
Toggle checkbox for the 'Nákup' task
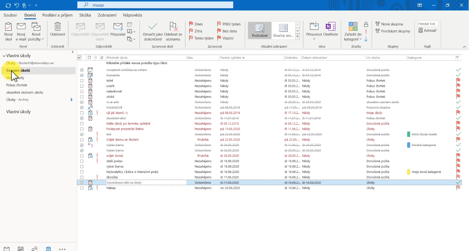click(82, 188)
